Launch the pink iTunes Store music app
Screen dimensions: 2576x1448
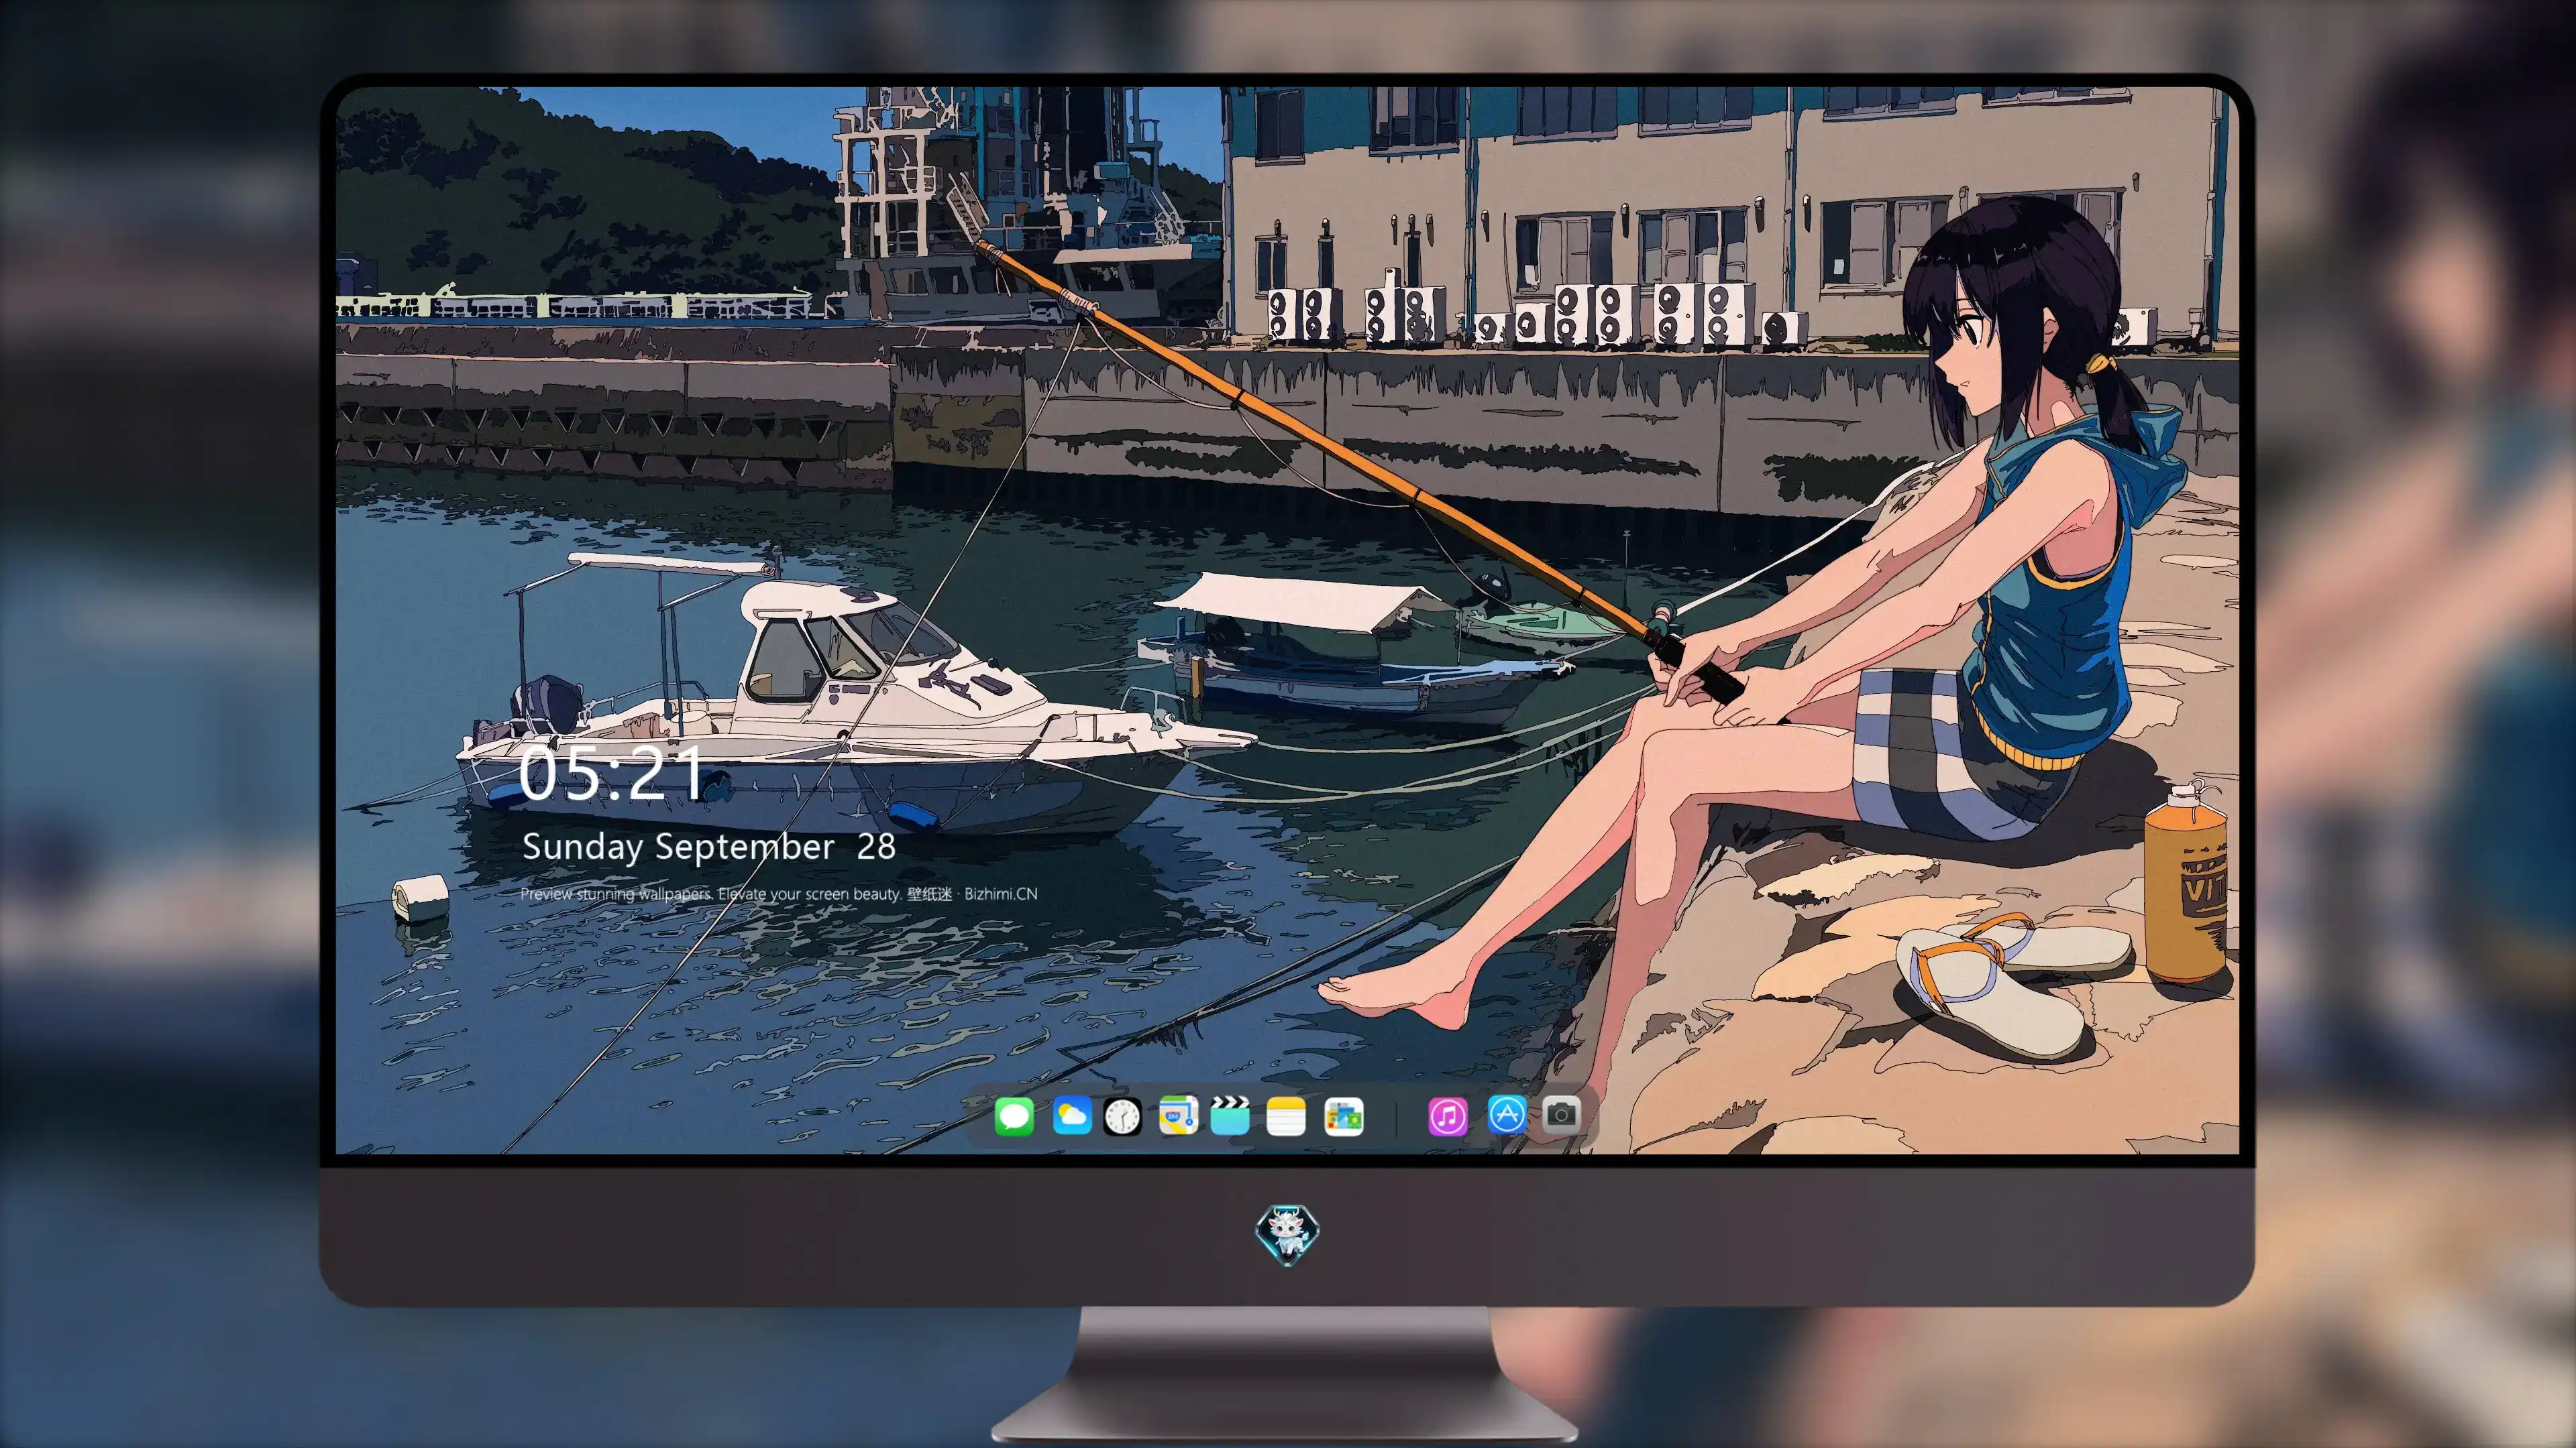[x=1447, y=1116]
